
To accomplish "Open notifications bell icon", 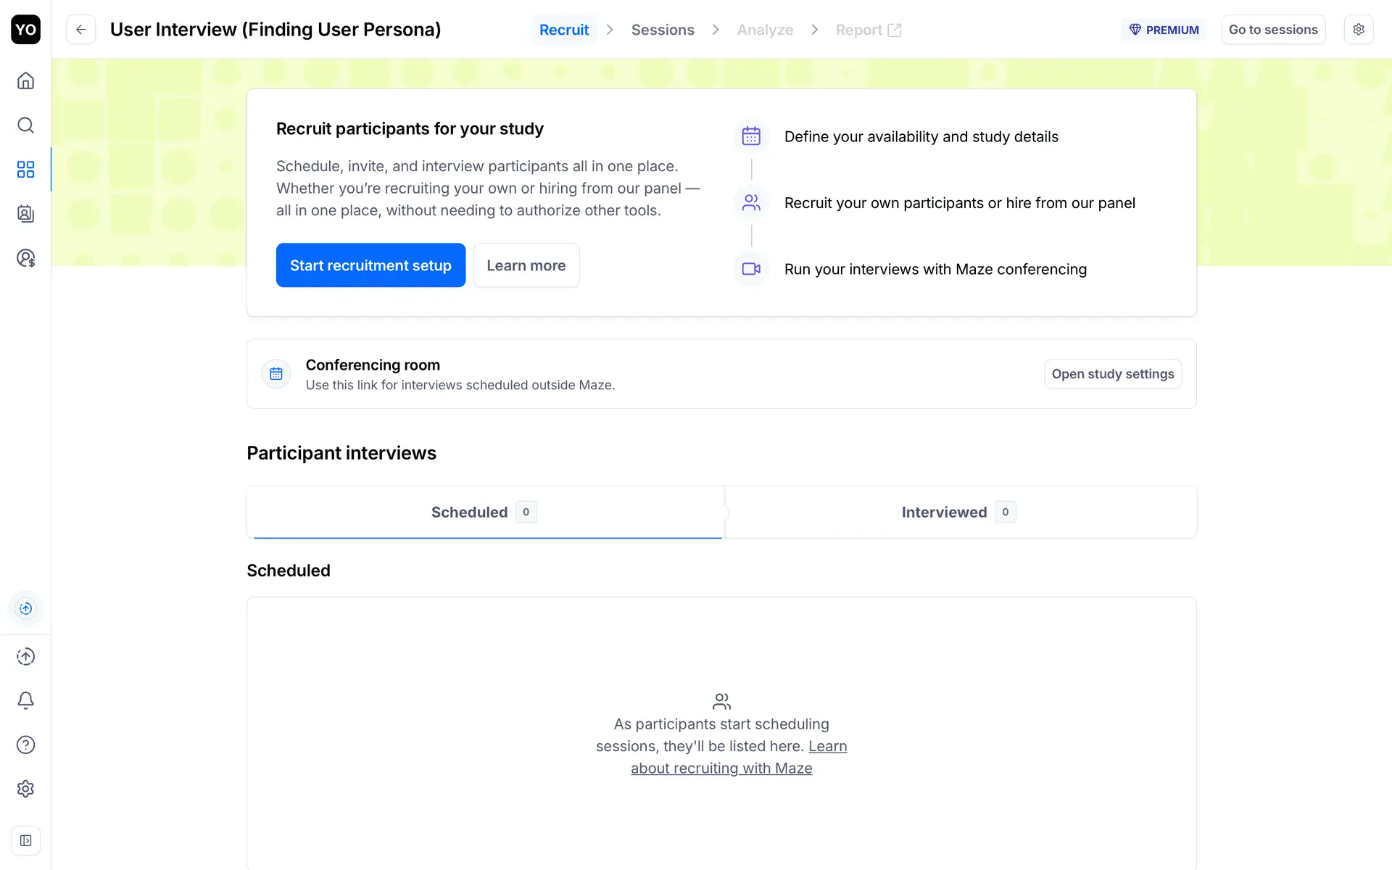I will [x=25, y=700].
